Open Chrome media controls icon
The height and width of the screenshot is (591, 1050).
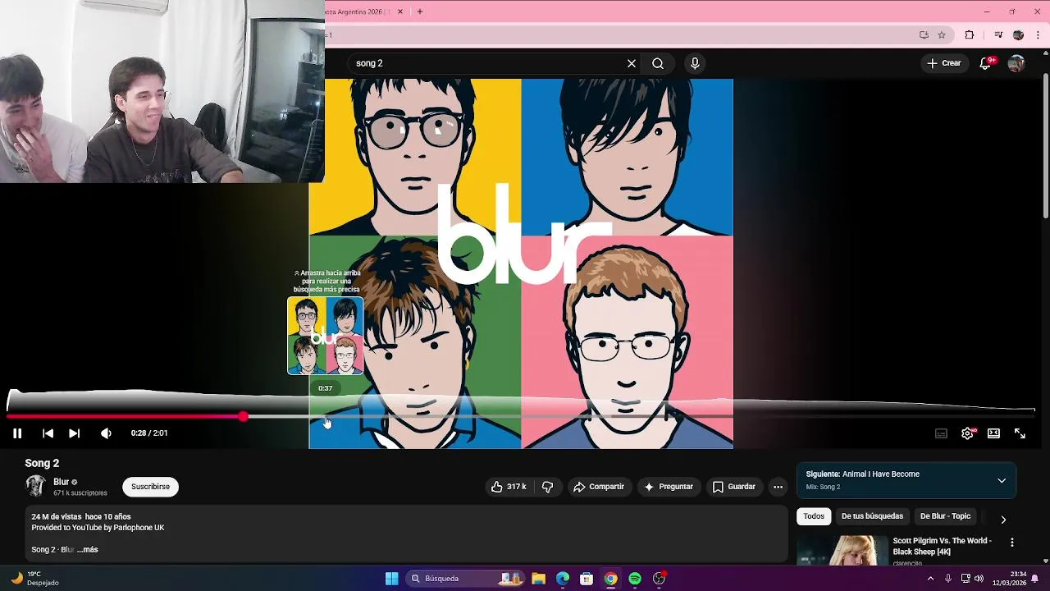click(x=997, y=34)
